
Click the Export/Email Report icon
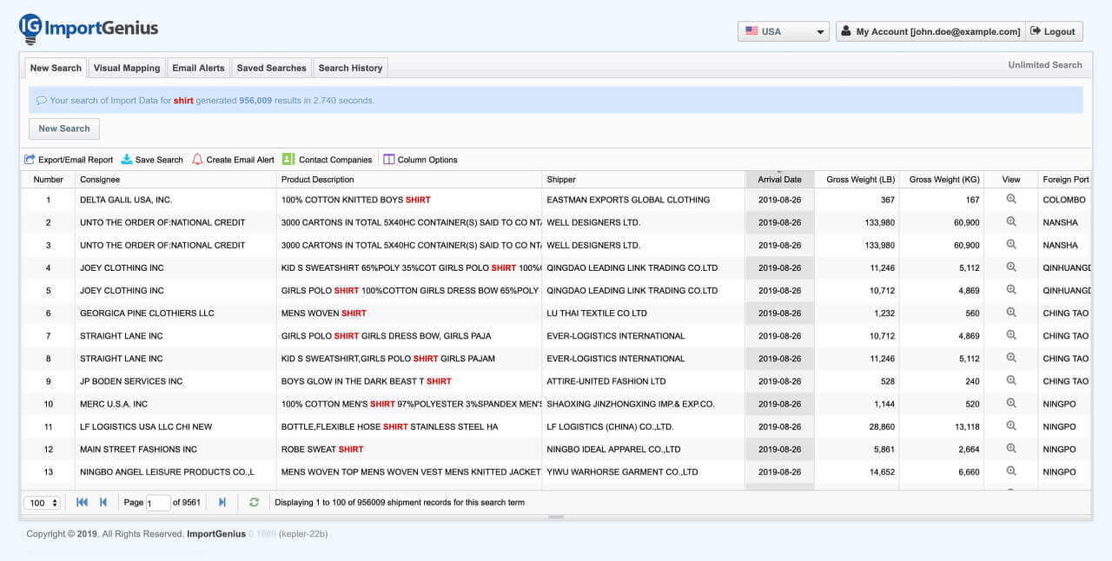point(30,160)
